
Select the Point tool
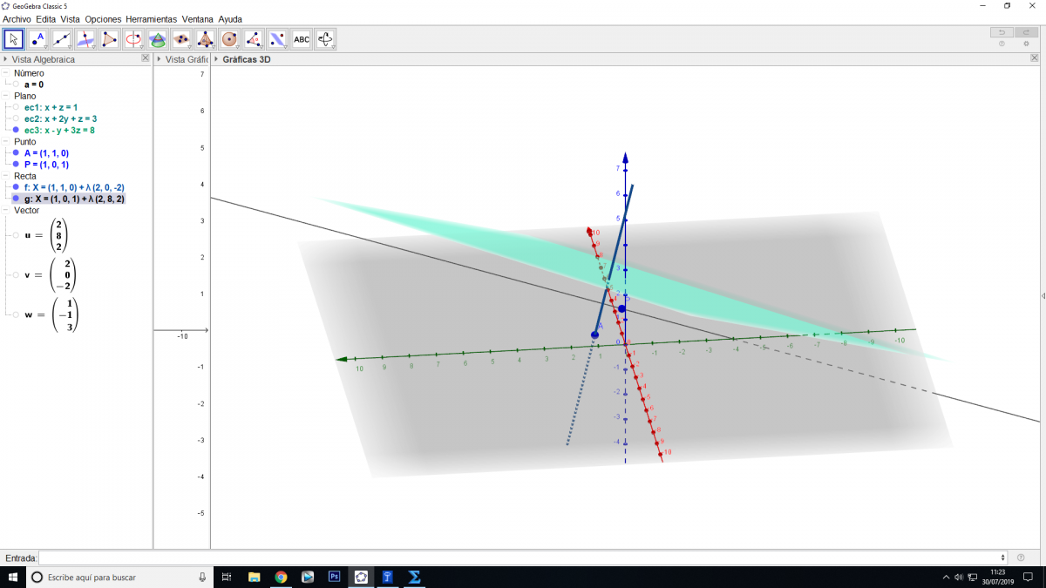pyautogui.click(x=37, y=39)
